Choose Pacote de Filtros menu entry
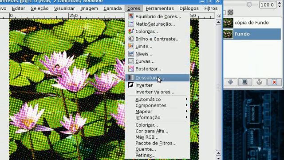 [157, 143]
